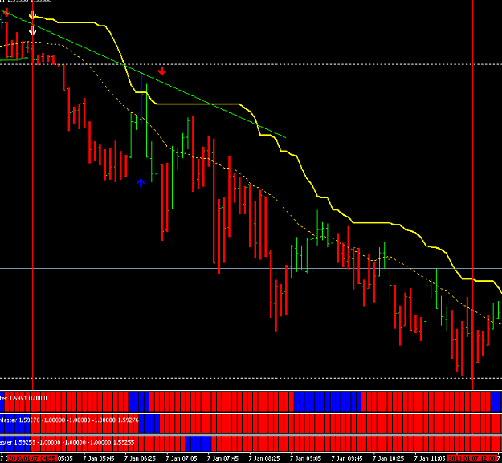502x463 pixels.
Task: Select the green descending trendline
Action: pos(143,74)
